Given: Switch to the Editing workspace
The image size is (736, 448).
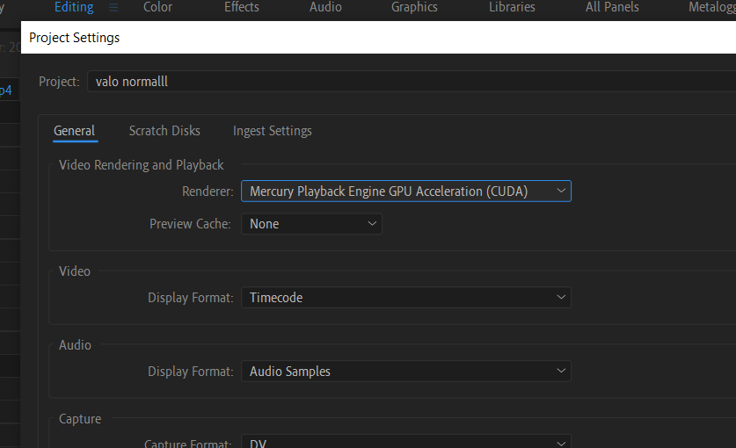Looking at the screenshot, I should click(74, 7).
